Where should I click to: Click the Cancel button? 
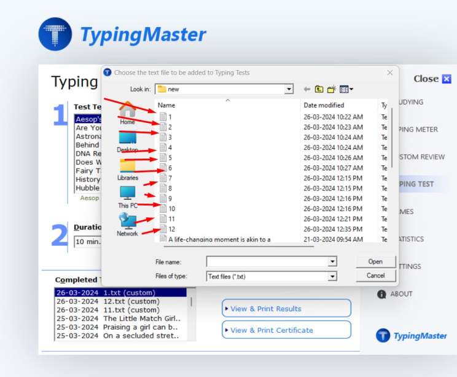point(375,276)
